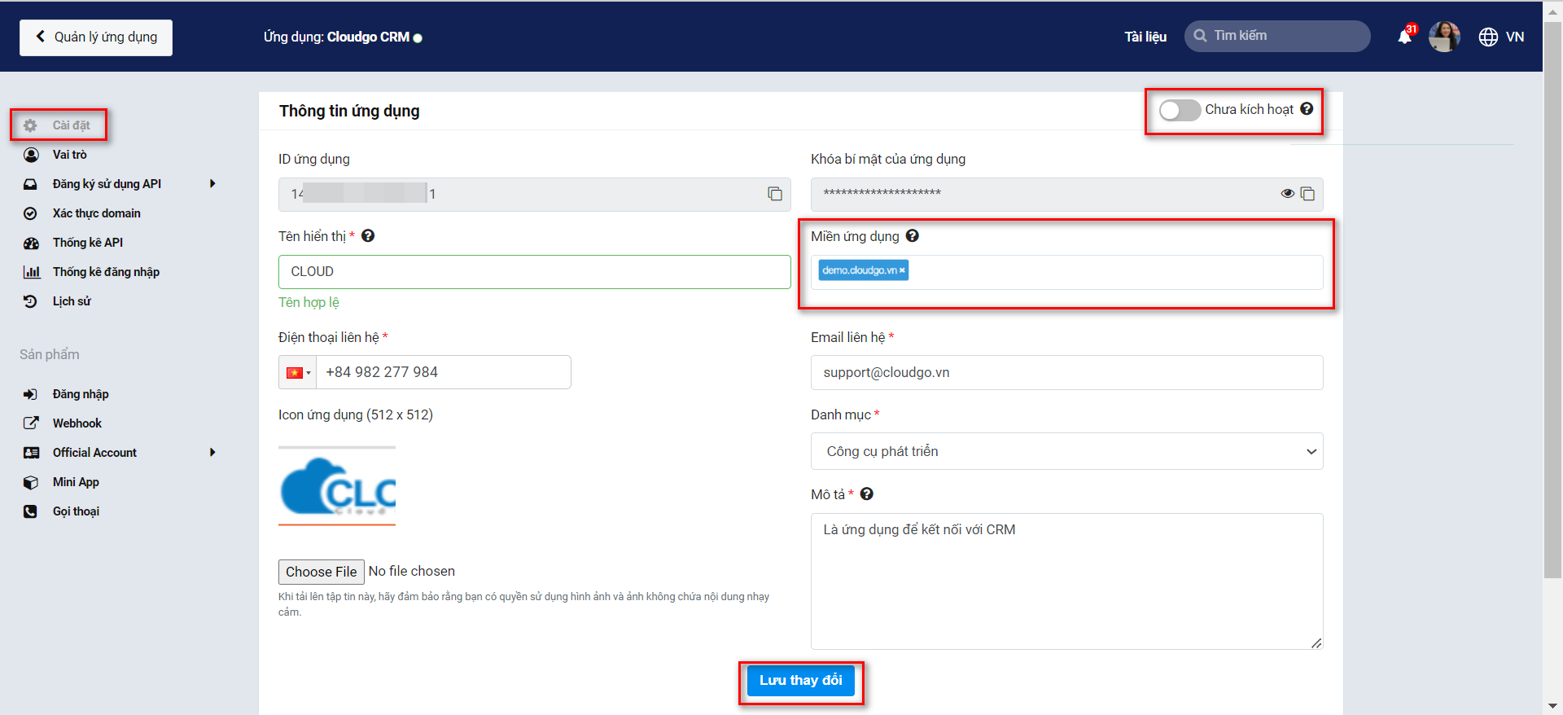Open the notifications bell
The height and width of the screenshot is (715, 1563).
1404,37
